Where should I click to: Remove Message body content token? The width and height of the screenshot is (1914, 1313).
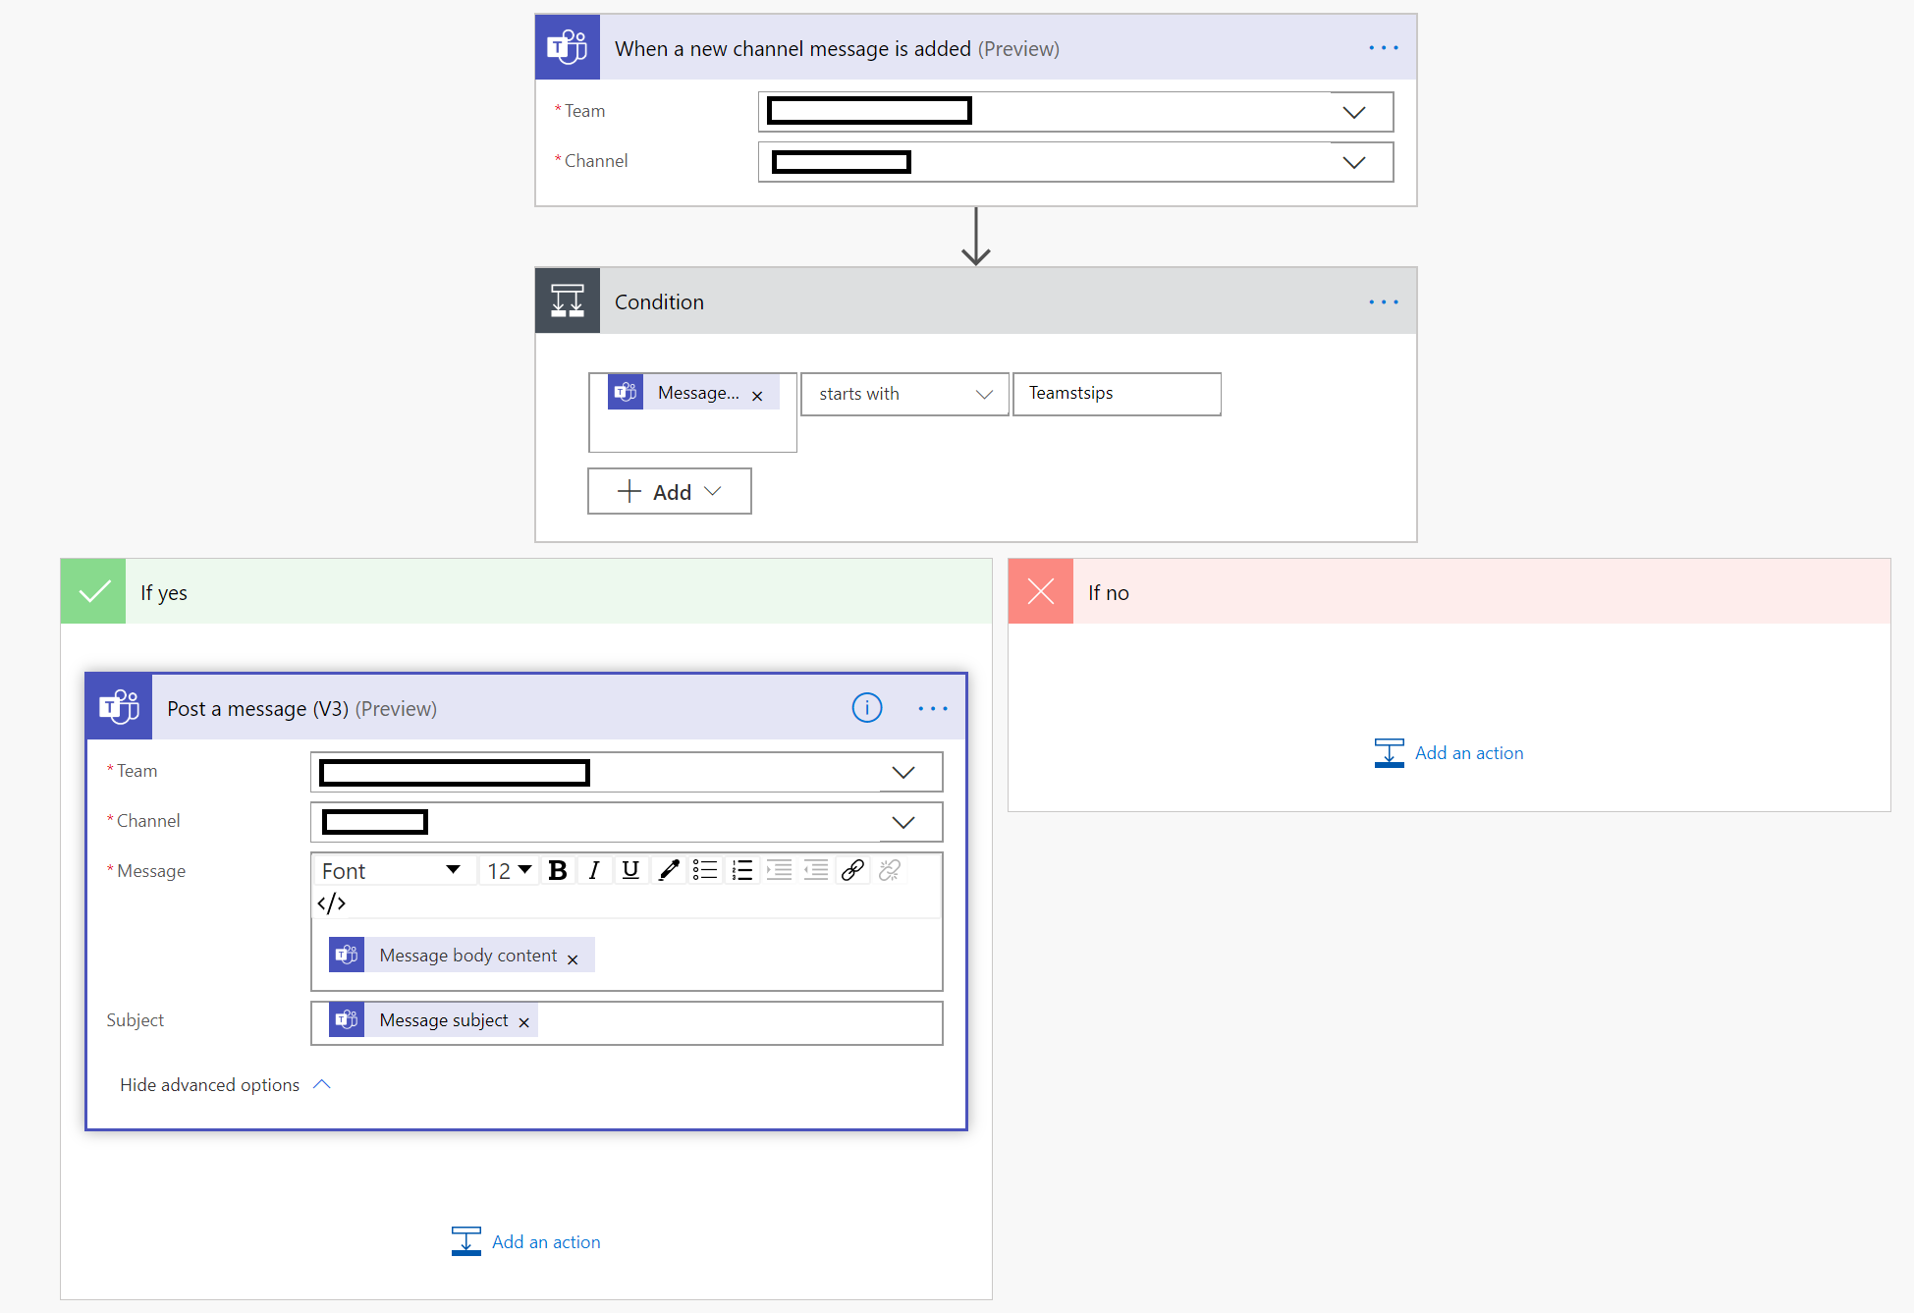point(573,959)
